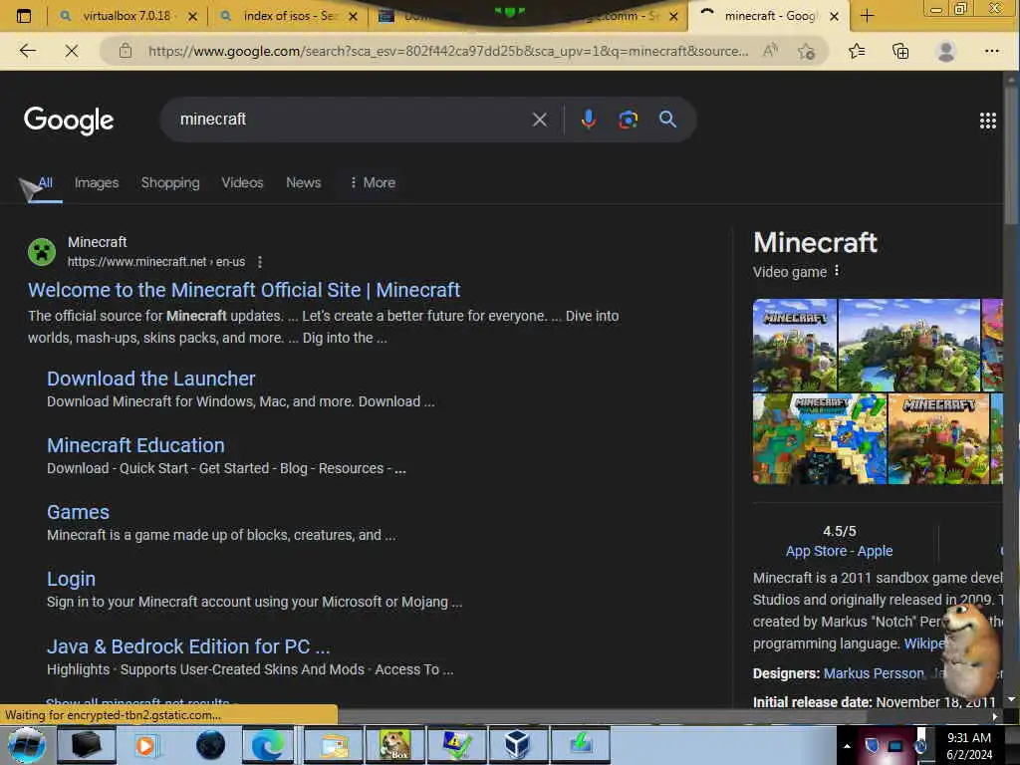Screen dimensions: 1020x765
Task: Open the file explorer taskbar icon
Action: pyautogui.click(x=334, y=745)
